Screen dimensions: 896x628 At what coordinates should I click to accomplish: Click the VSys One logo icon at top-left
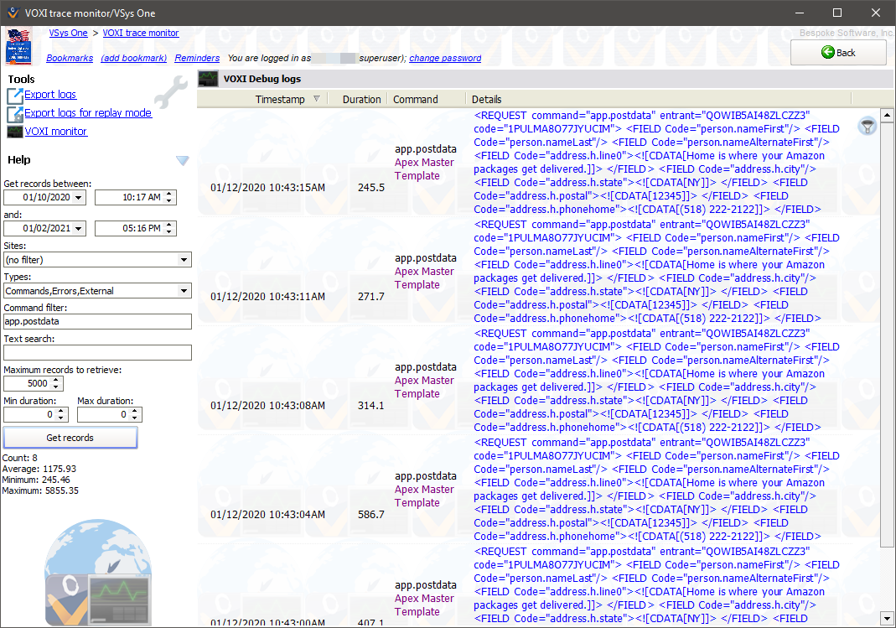[x=18, y=47]
